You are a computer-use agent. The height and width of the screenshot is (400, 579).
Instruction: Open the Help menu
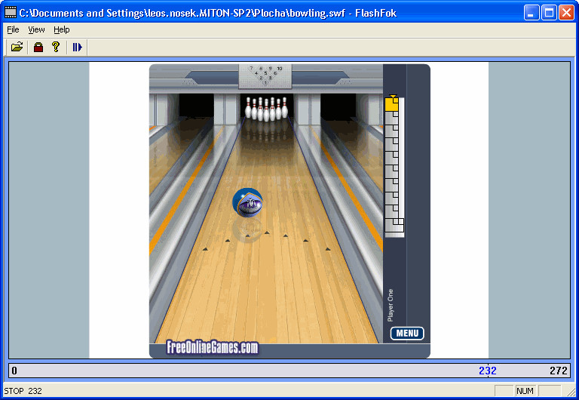[x=61, y=29]
